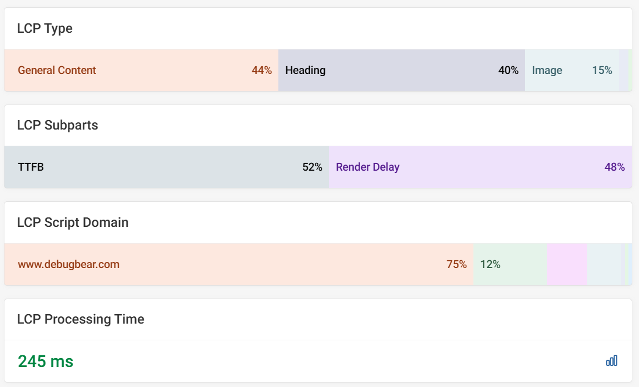Open the bar chart icon for LCP Processing Time

click(x=611, y=361)
